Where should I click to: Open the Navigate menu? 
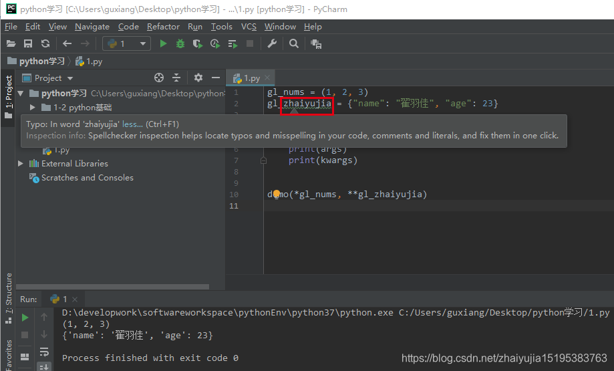point(92,27)
